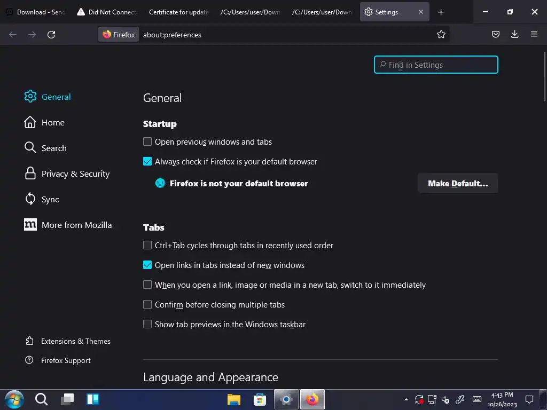
Task: Click the Firefox taskbar icon
Action: 312,399
